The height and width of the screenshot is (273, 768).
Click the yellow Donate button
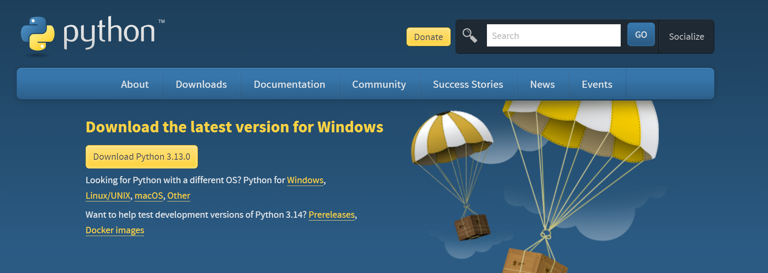coord(428,37)
